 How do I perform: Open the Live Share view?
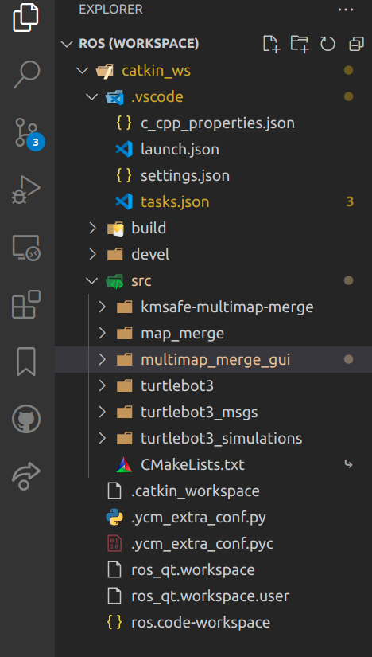(x=26, y=476)
